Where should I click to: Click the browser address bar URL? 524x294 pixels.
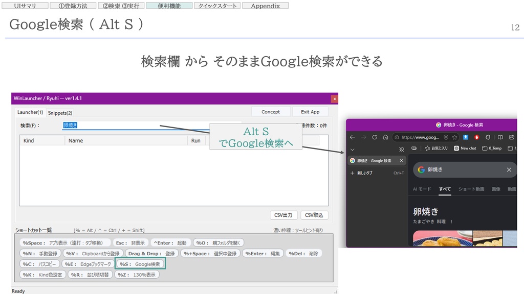421,137
